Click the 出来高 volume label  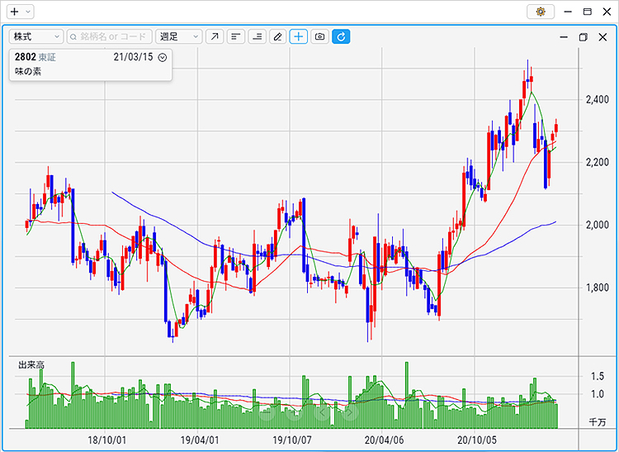pyautogui.click(x=31, y=364)
